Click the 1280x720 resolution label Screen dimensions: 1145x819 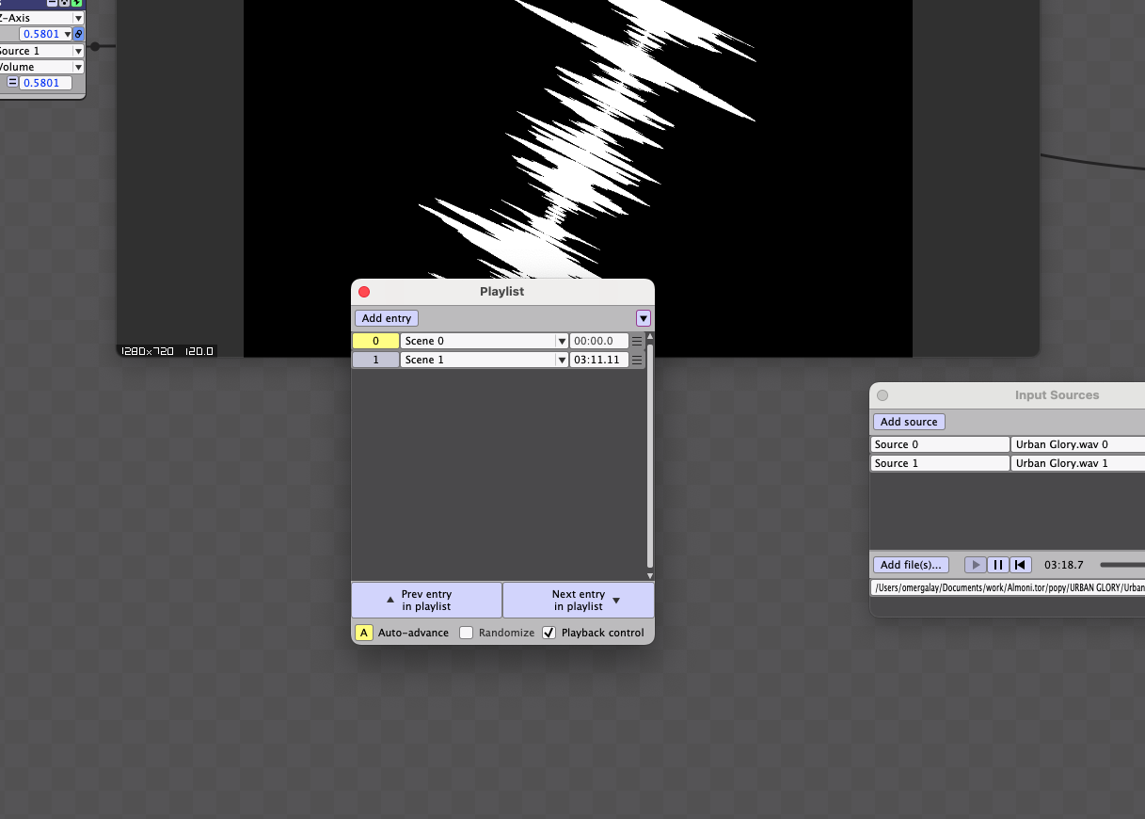click(150, 351)
